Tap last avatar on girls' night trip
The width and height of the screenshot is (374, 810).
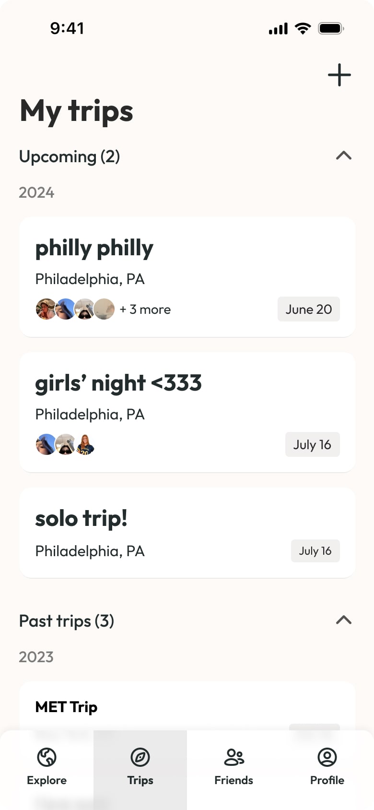[85, 444]
